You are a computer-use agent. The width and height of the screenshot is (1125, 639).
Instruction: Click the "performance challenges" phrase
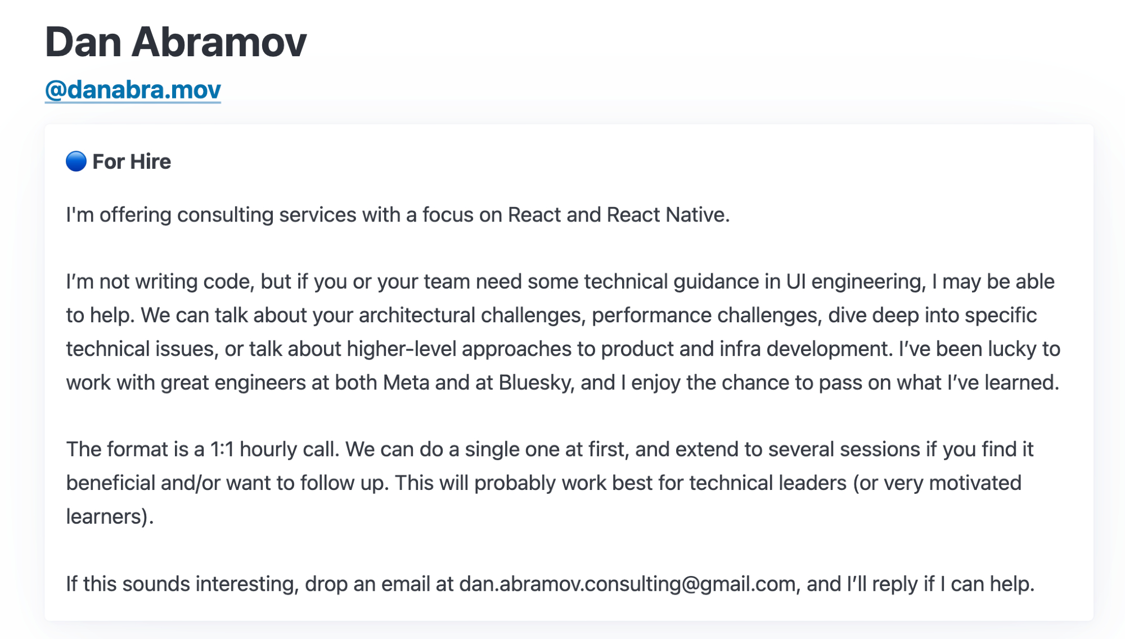(x=706, y=316)
